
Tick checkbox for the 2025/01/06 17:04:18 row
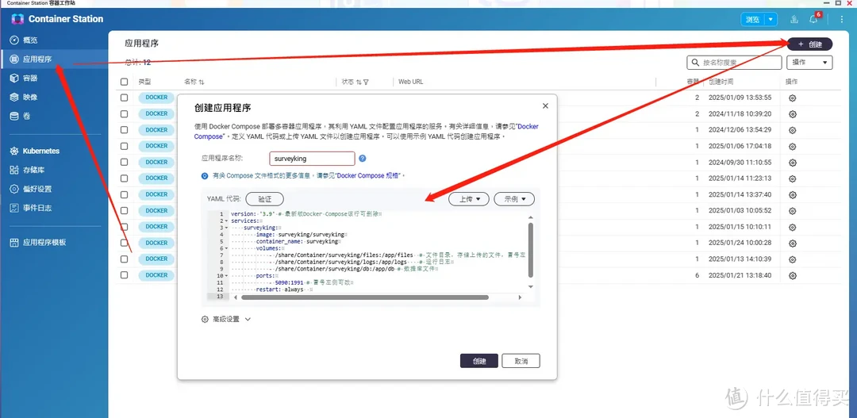pos(124,147)
